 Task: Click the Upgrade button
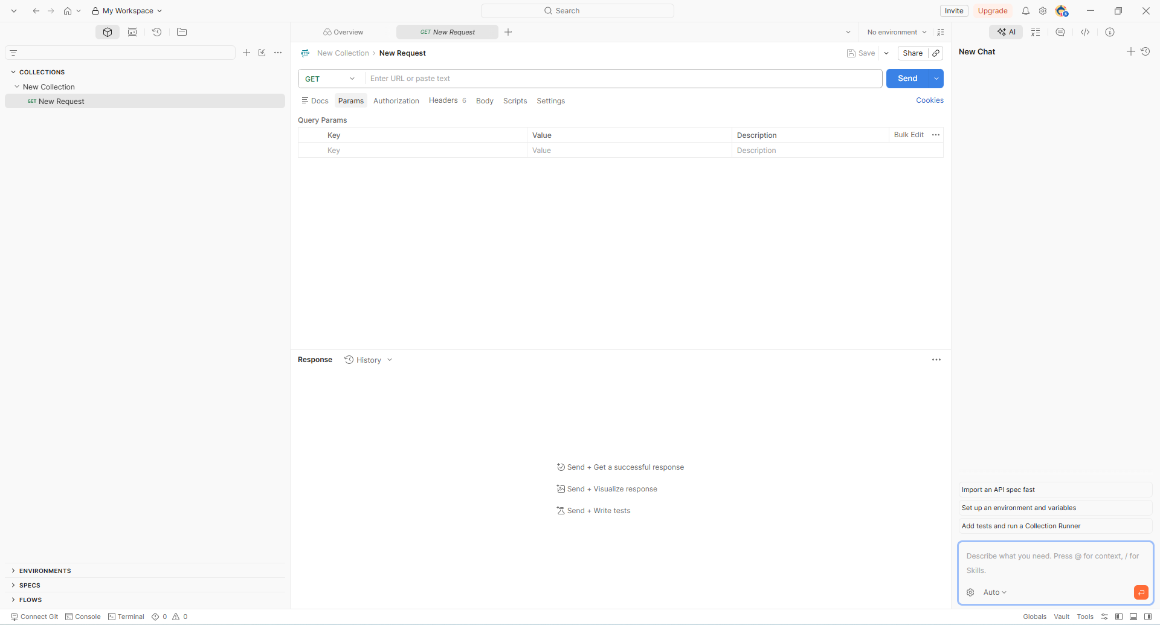click(993, 11)
